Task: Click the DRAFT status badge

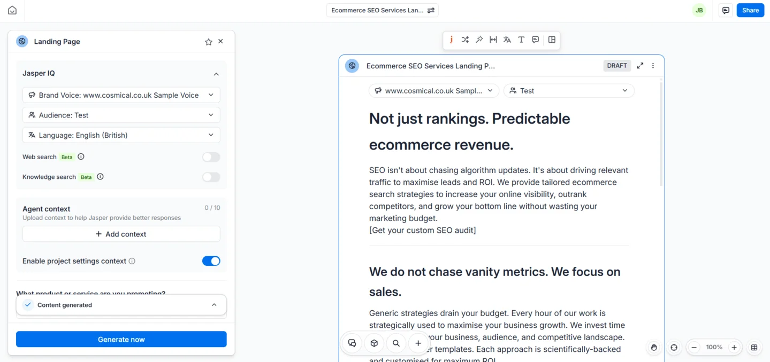Action: coord(617,66)
